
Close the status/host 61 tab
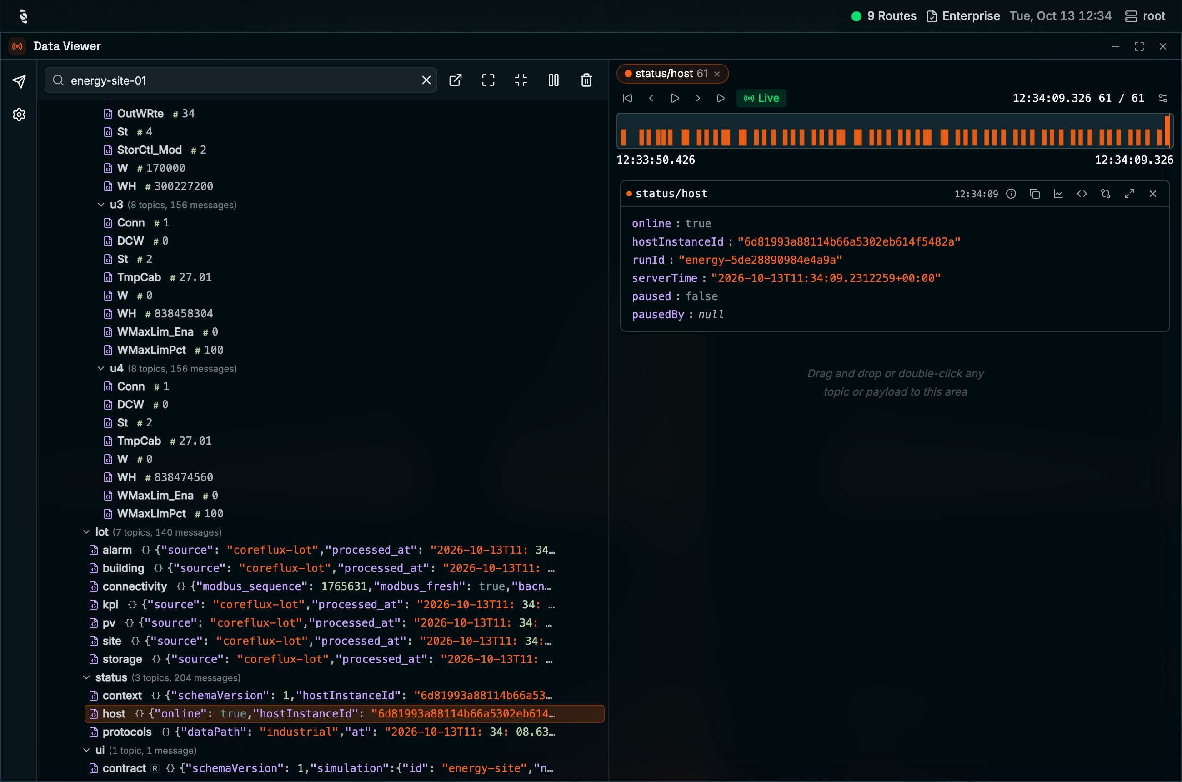[x=716, y=74]
